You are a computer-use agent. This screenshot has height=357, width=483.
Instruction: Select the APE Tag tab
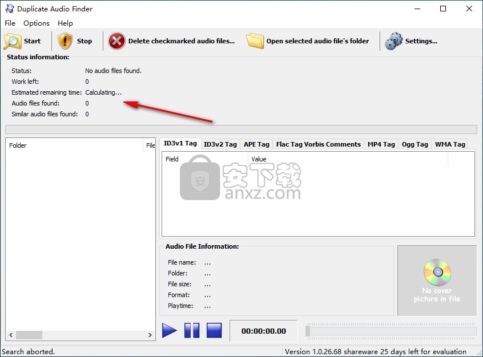pos(256,144)
